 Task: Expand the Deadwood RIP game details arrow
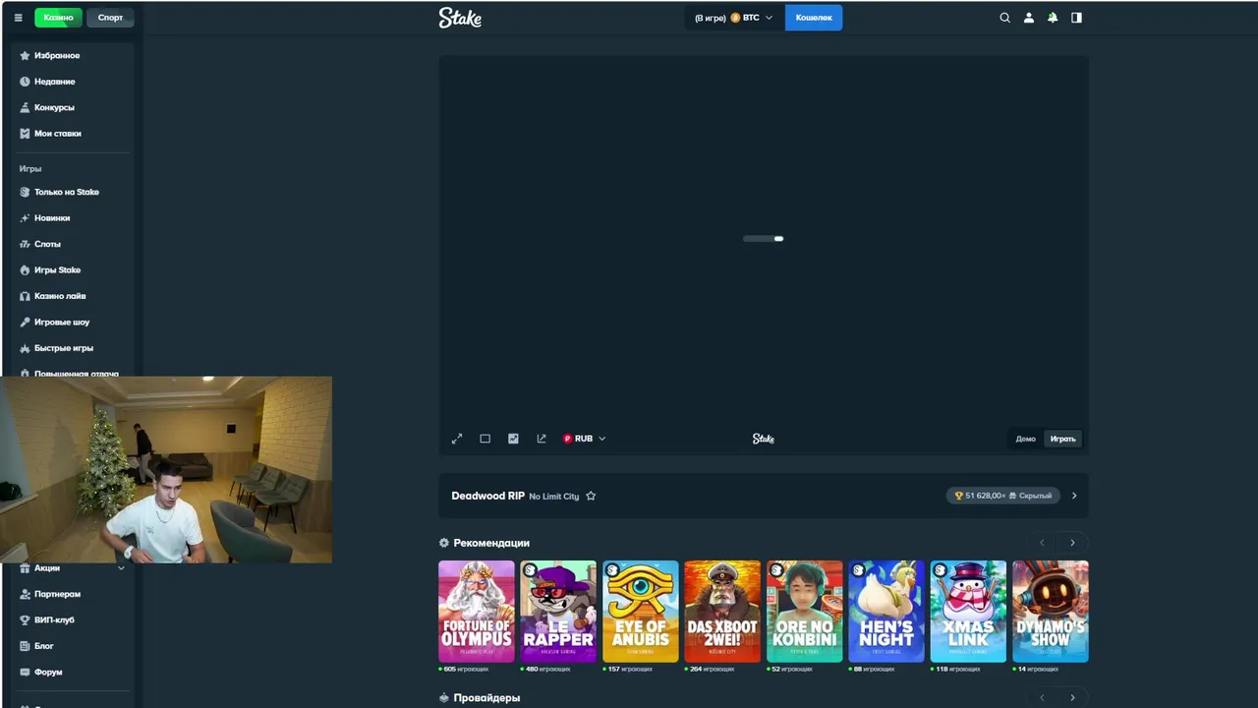1073,496
